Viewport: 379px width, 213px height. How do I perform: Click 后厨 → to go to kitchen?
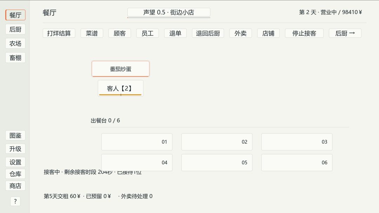coord(345,33)
